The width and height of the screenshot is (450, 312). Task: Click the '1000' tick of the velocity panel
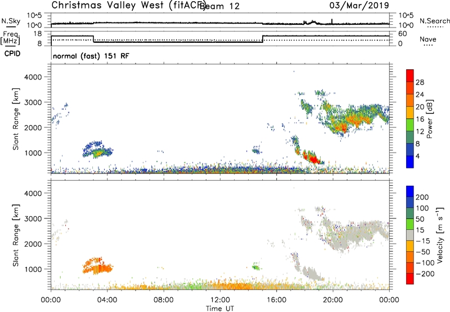click(33, 269)
